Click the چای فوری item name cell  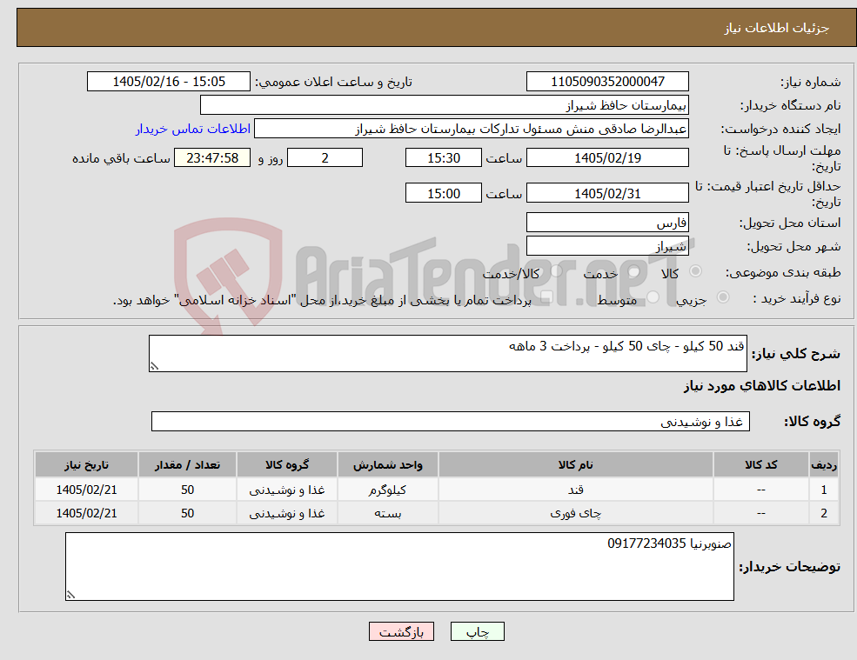point(575,513)
